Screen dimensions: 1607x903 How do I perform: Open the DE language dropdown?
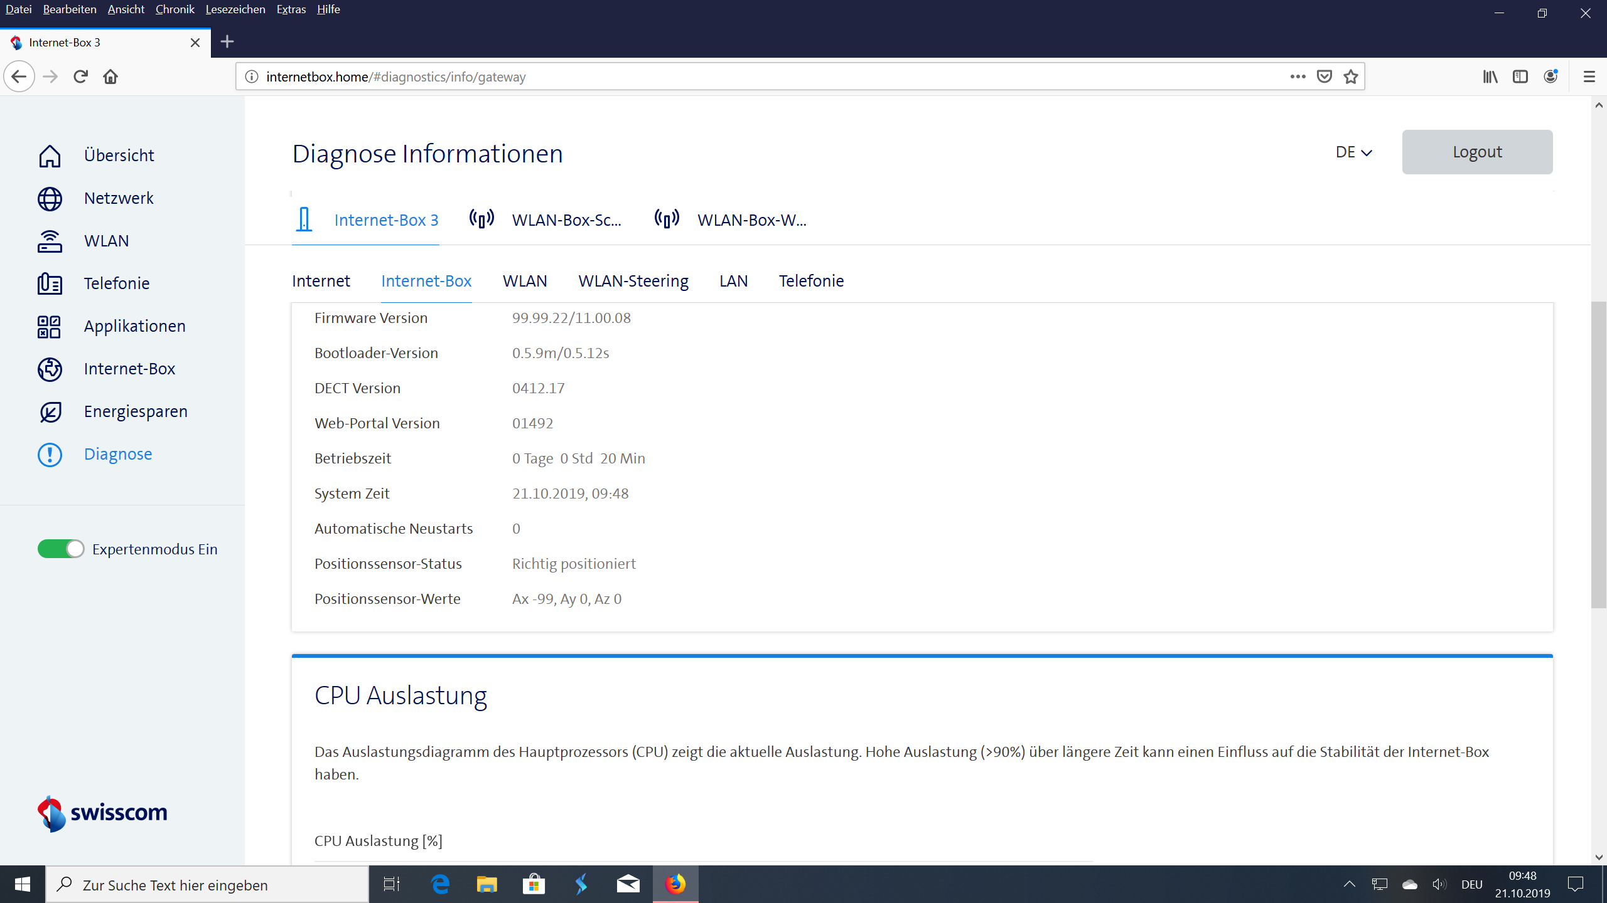tap(1353, 152)
